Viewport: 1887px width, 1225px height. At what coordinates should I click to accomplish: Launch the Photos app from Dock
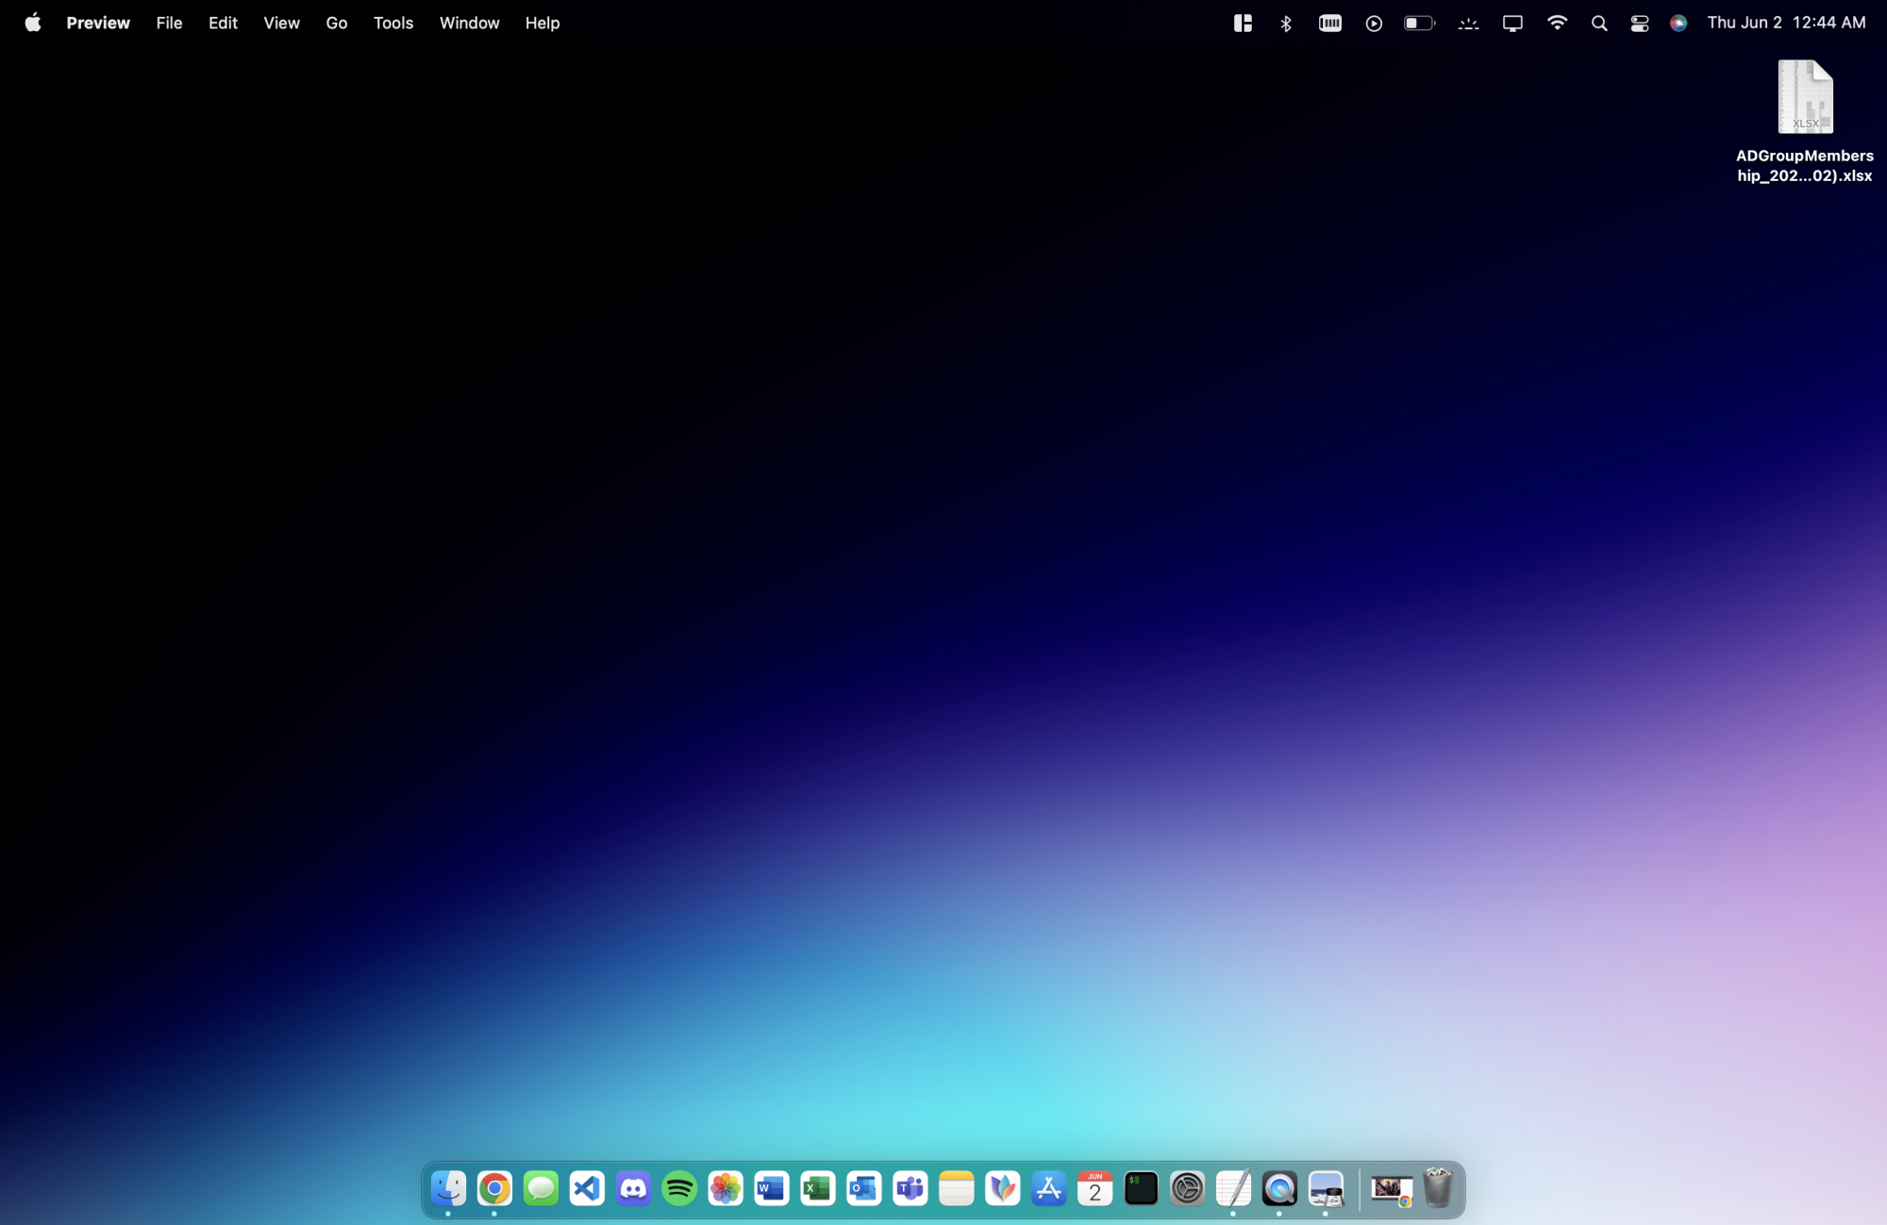(x=726, y=1188)
